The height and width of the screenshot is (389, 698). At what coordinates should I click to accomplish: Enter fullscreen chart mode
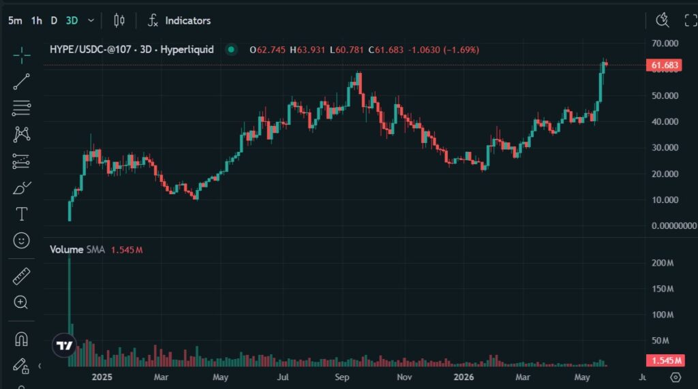(x=691, y=20)
